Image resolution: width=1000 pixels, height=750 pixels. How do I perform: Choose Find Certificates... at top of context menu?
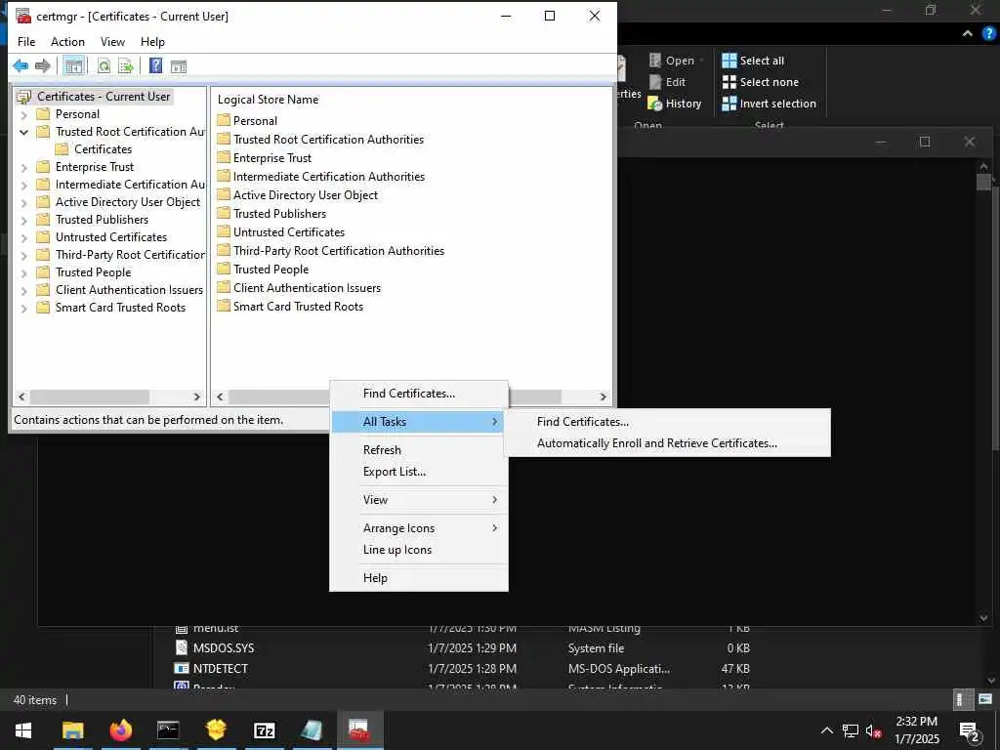419,394
